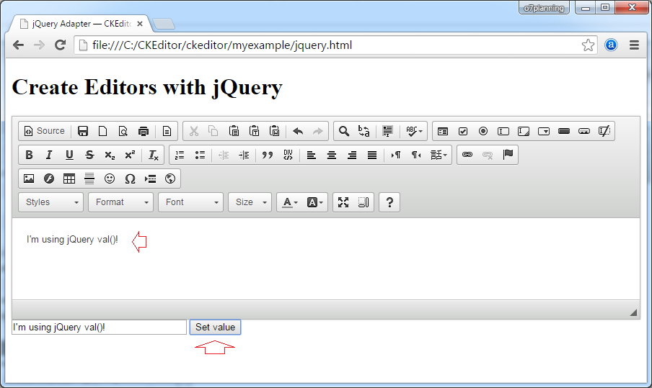Insert Page Break for printing

click(x=150, y=179)
